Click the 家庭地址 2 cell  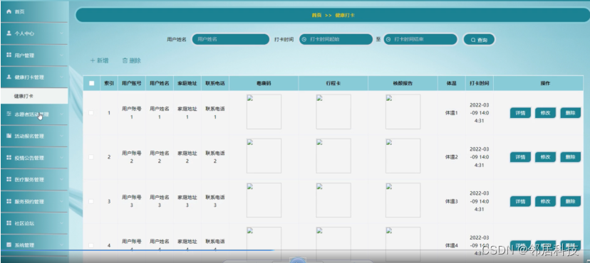187,157
